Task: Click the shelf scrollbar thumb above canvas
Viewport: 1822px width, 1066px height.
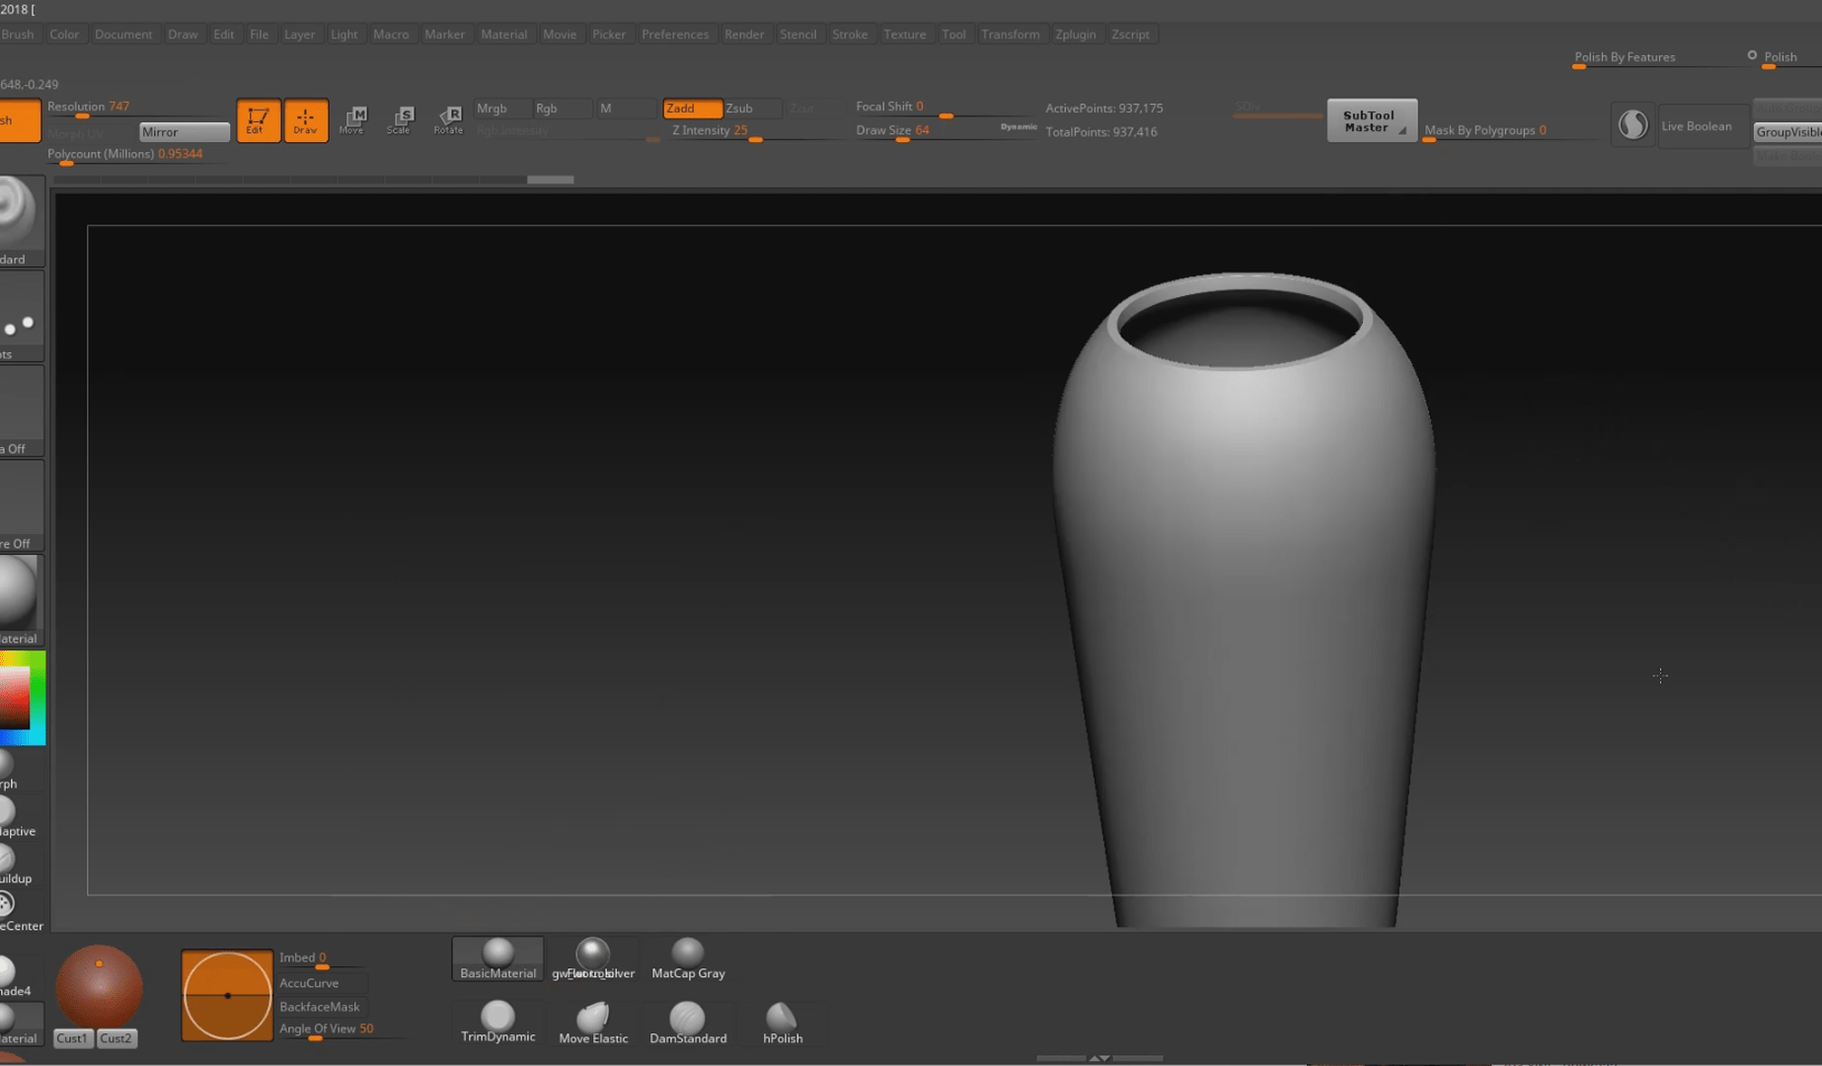Action: click(x=550, y=180)
